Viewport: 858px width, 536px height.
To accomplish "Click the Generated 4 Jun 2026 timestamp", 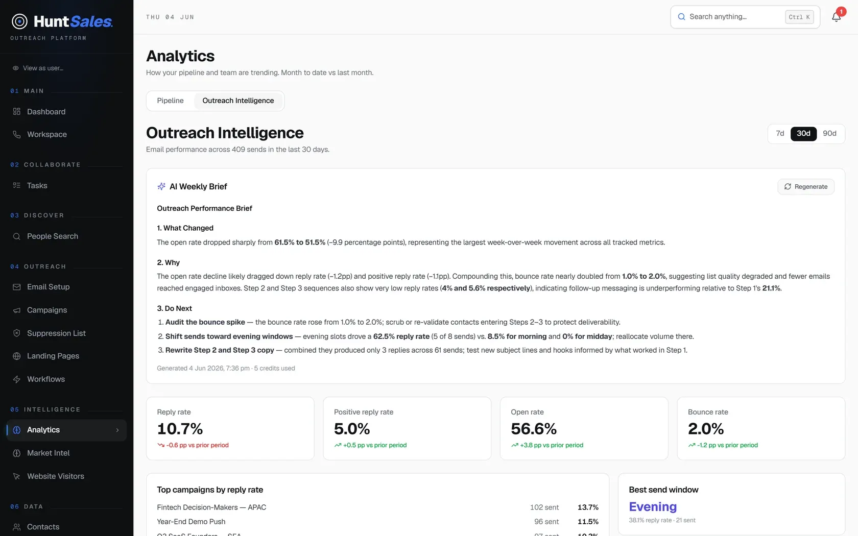I will [x=226, y=368].
